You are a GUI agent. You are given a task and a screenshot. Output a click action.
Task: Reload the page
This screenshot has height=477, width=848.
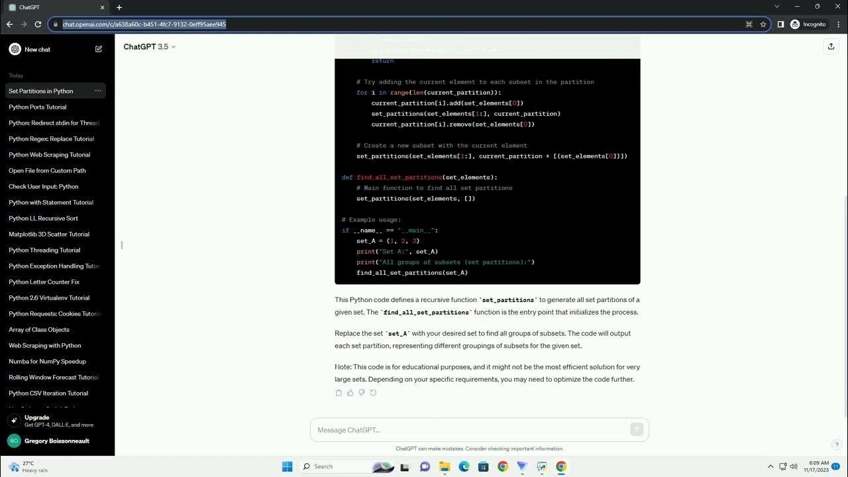[38, 24]
